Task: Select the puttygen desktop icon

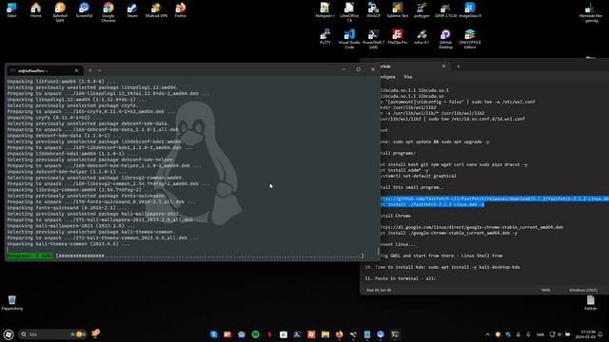Action: pos(422,9)
